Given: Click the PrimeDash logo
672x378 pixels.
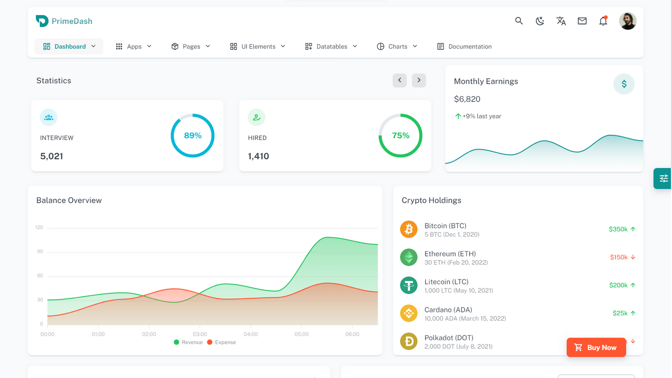Looking at the screenshot, I should 64,21.
